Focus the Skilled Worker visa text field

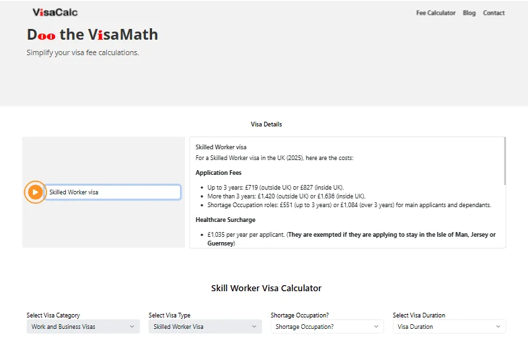(112, 192)
